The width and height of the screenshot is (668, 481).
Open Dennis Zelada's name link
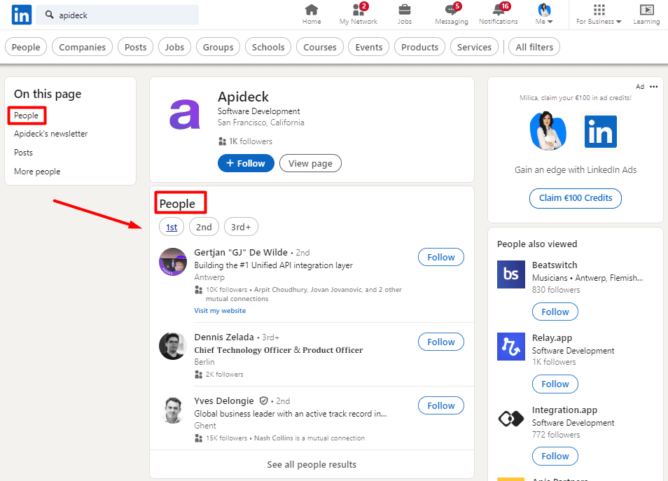pos(224,337)
